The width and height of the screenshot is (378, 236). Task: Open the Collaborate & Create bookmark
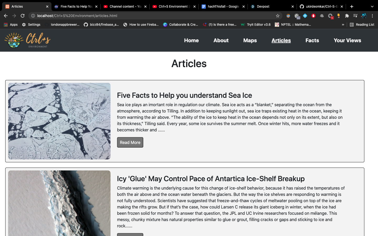181,25
